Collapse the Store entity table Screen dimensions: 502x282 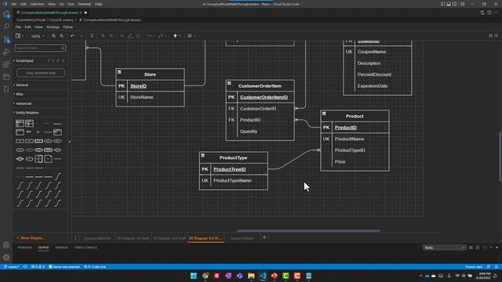119,72
